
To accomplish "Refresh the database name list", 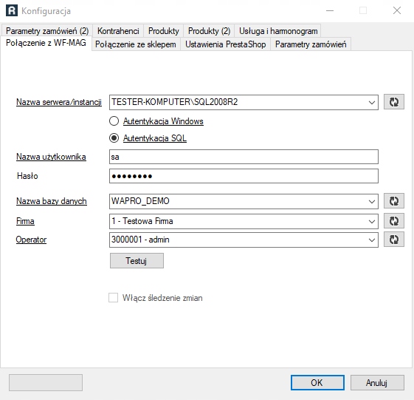I will tap(393, 201).
